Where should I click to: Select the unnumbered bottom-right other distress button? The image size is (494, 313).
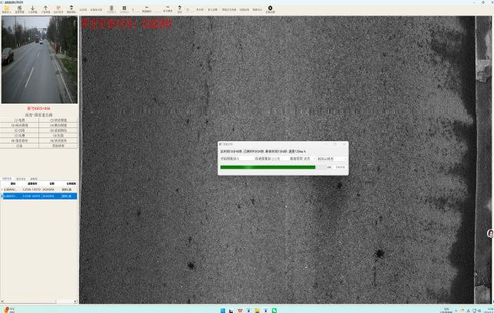(58, 146)
